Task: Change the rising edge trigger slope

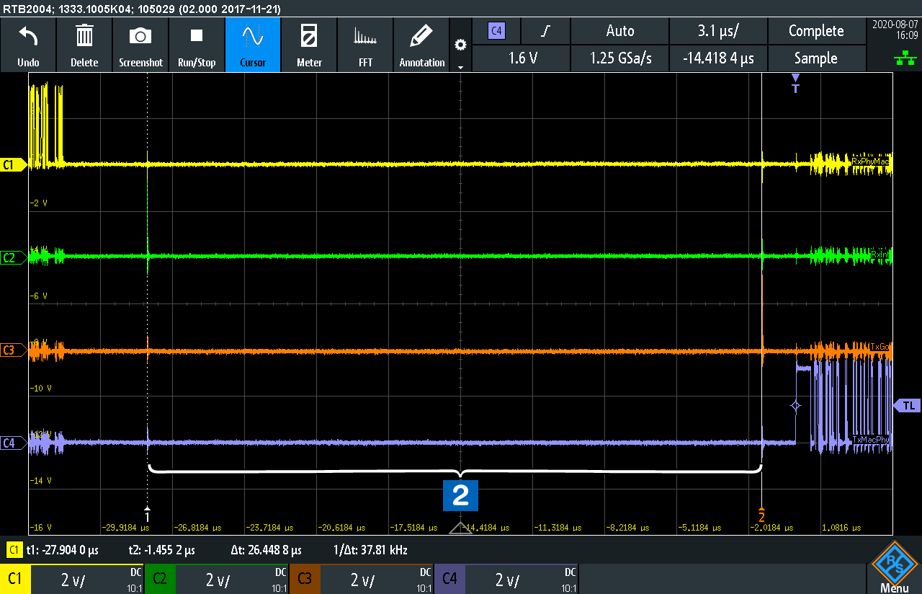Action: tap(545, 31)
